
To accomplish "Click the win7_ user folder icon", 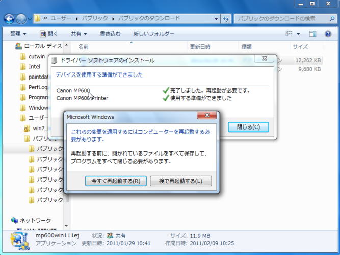I will click(27, 128).
